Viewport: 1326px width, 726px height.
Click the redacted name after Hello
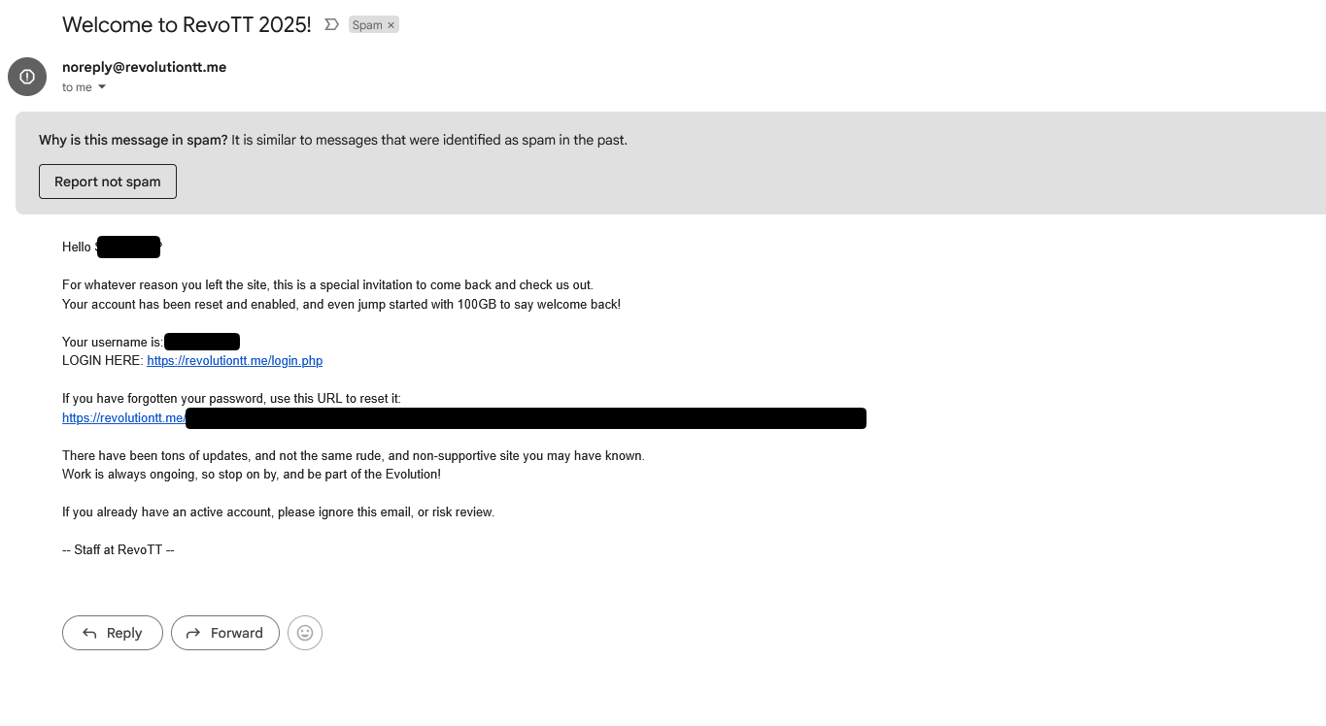128,247
